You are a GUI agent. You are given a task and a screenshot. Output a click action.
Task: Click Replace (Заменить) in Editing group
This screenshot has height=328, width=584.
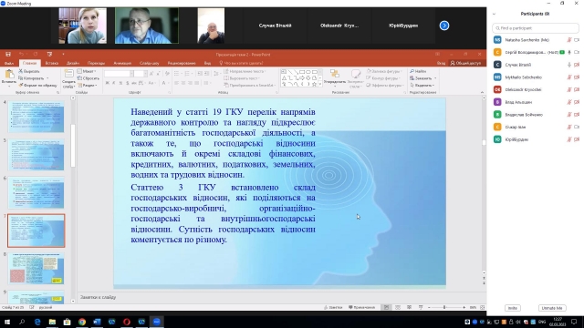coord(422,78)
